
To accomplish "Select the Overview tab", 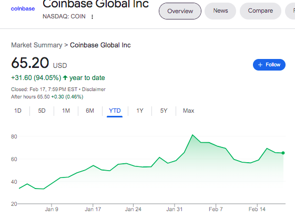I will [x=180, y=11].
